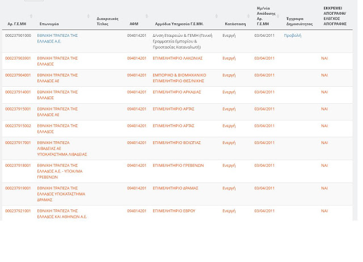
Task: Click Γ.Ε.ΜΗ number 000237919001
Action: pyautogui.click(x=18, y=188)
